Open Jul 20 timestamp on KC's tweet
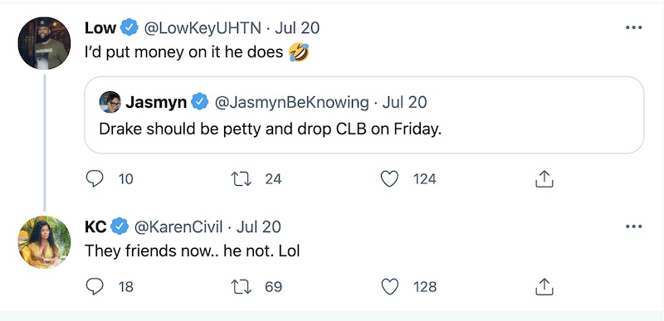The height and width of the screenshot is (321, 664). click(258, 227)
